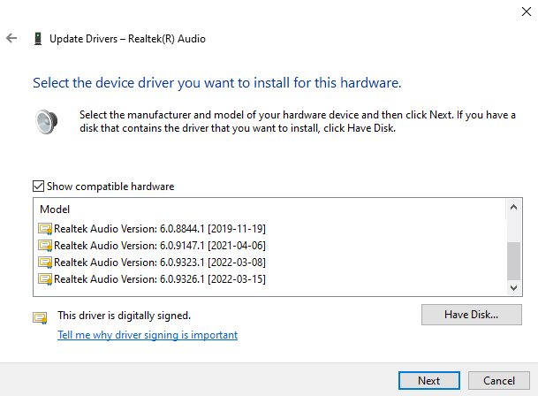Select Realtek Audio Version 6.0.9326.1 [2022-03-15]
This screenshot has width=538, height=396.
pyautogui.click(x=160, y=279)
